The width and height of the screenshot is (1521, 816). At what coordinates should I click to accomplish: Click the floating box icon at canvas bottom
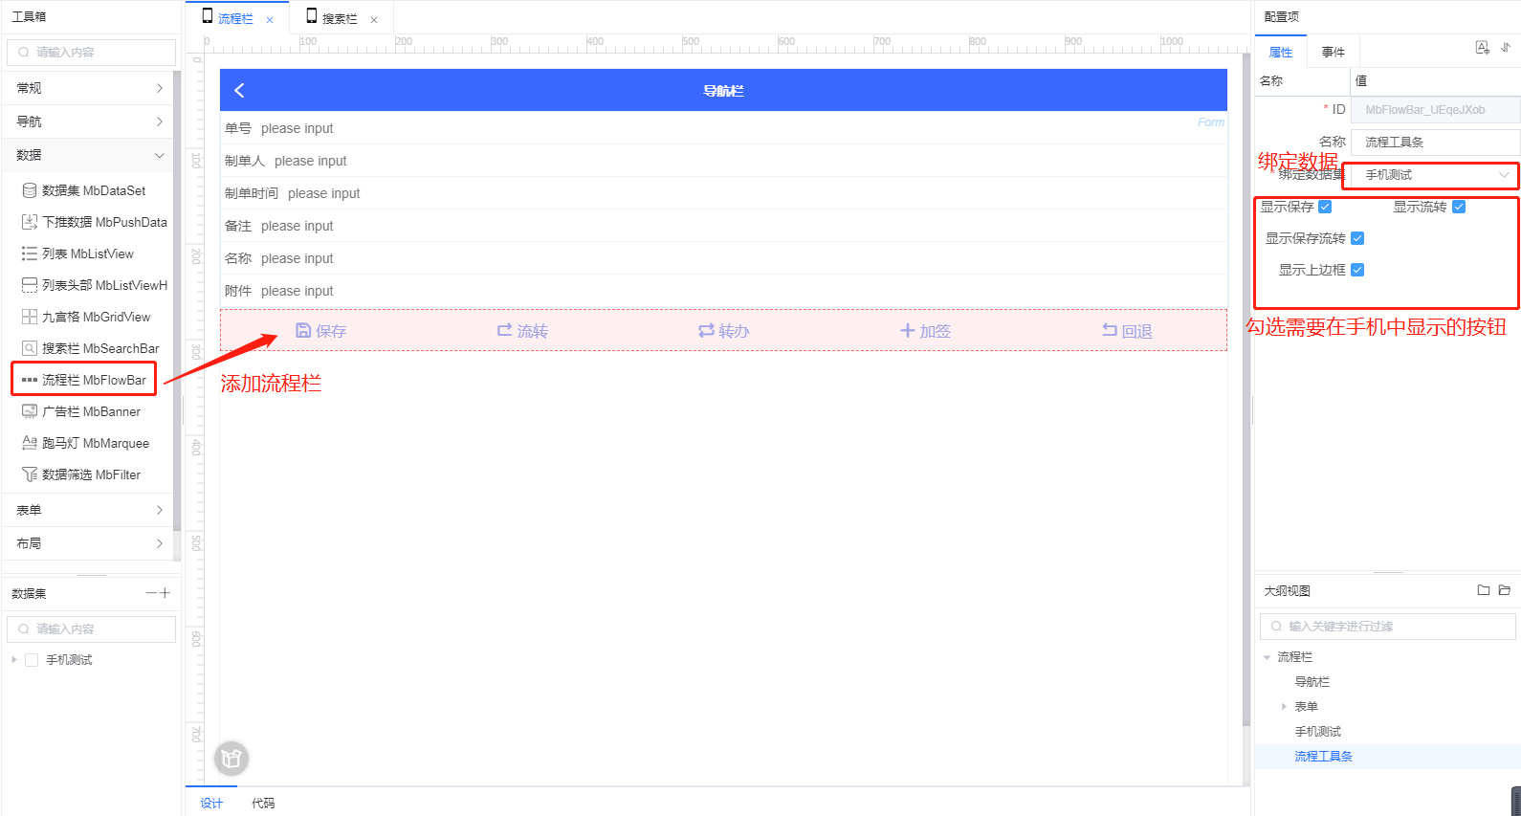[231, 759]
